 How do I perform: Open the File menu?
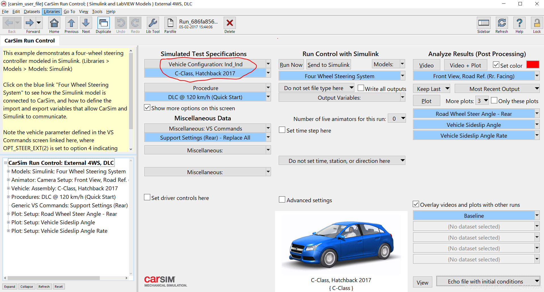(5, 12)
